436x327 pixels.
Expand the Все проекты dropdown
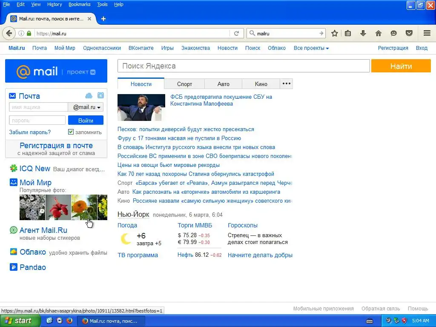tap(311, 48)
